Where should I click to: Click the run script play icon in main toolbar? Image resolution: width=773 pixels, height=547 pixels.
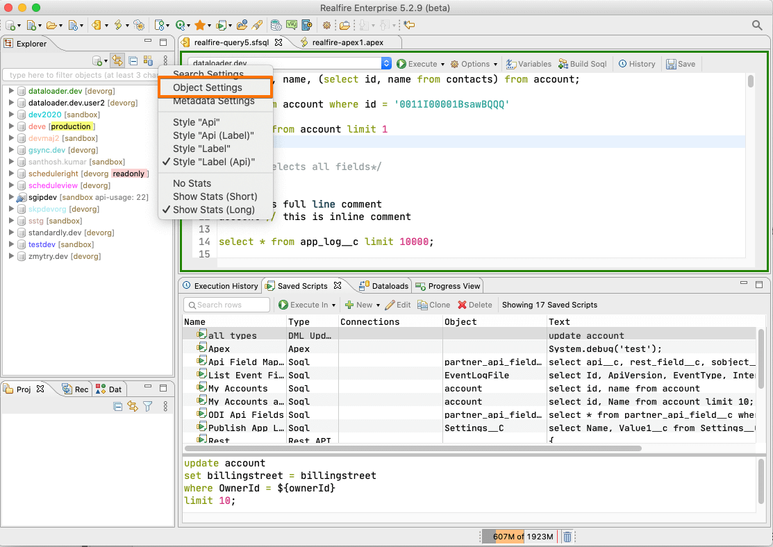click(x=222, y=24)
